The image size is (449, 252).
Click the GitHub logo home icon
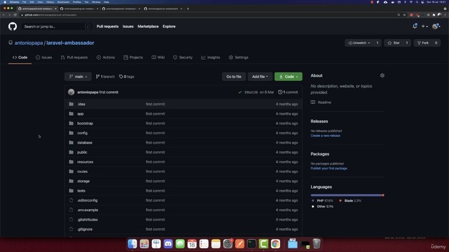[12, 26]
